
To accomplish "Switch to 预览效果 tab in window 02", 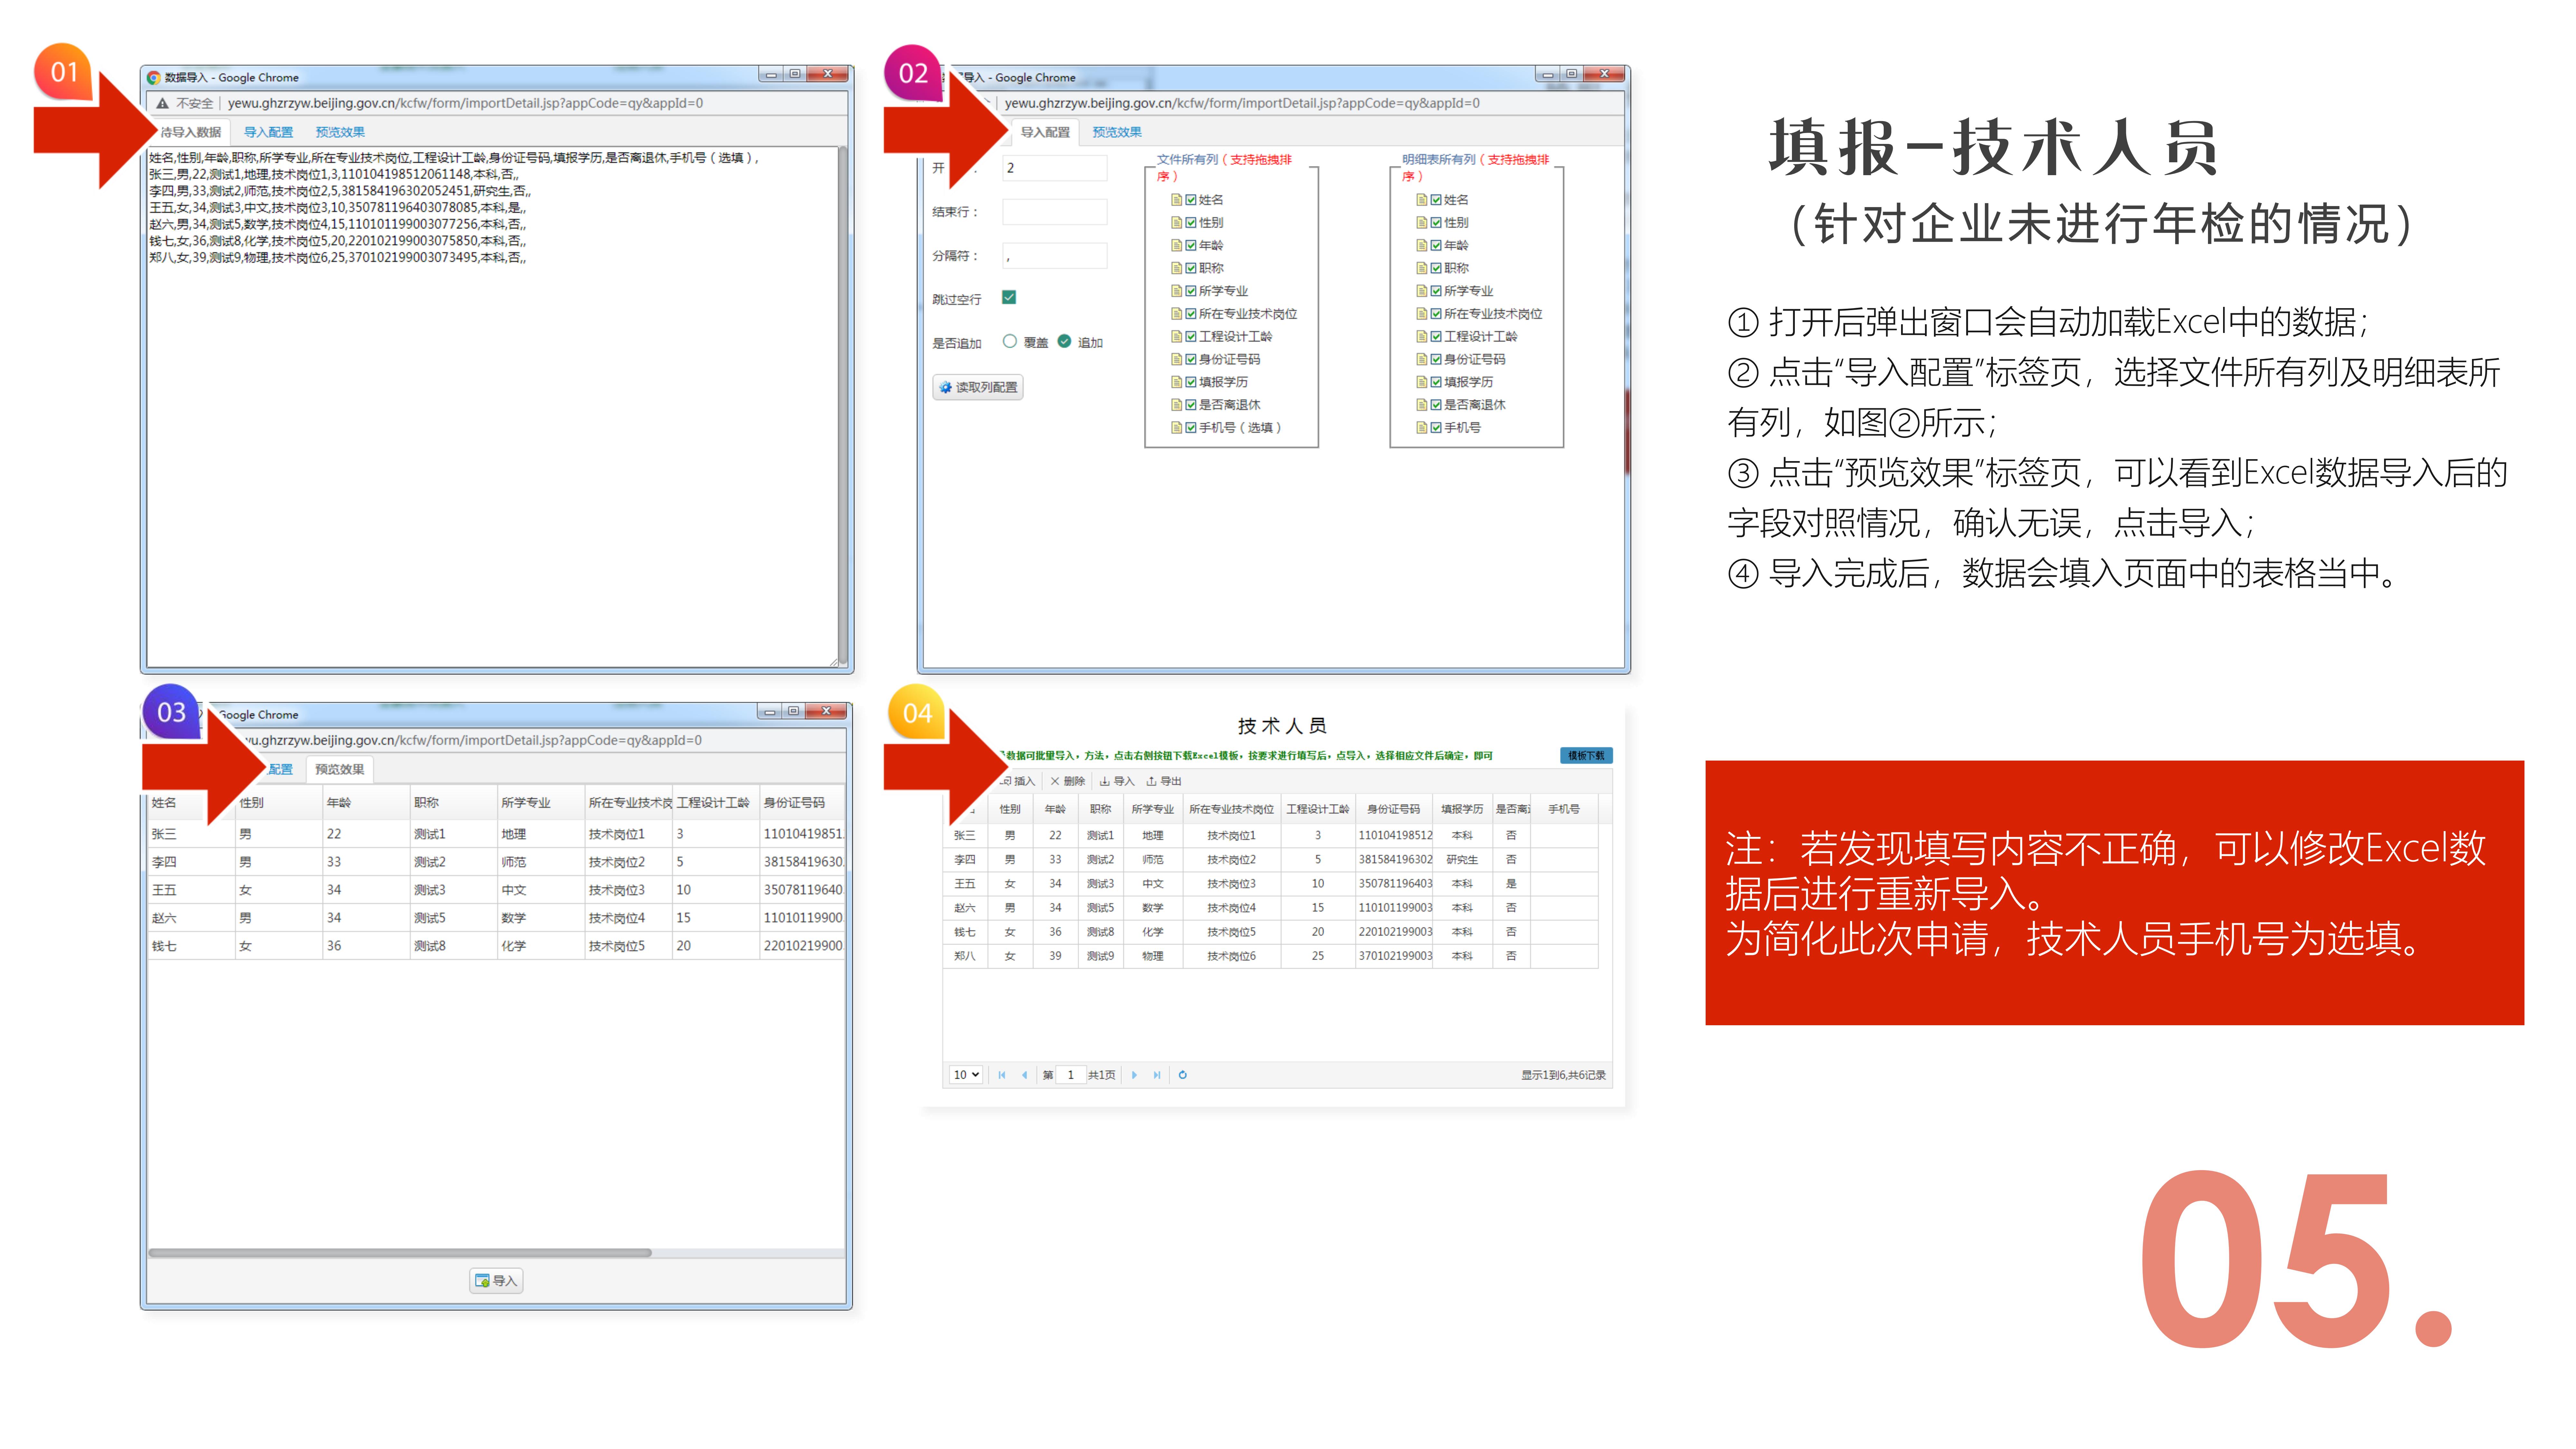I will tap(1117, 132).
